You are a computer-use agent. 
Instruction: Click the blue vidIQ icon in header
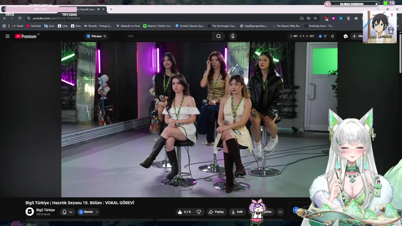coord(320,36)
